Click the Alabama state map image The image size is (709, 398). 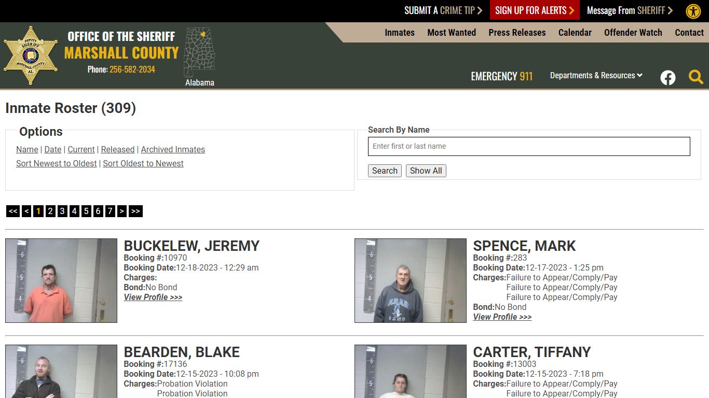[x=199, y=52]
